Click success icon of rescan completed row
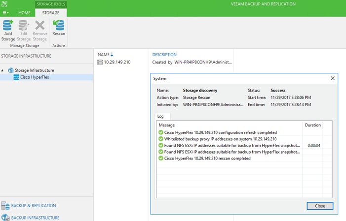The height and width of the screenshot is (221, 346). click(x=161, y=158)
